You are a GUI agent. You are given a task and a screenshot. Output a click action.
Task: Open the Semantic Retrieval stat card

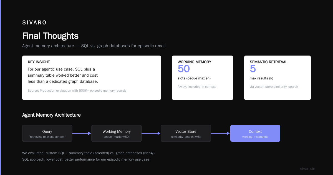click(277, 78)
